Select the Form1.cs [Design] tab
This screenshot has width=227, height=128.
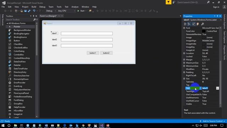tap(48, 16)
